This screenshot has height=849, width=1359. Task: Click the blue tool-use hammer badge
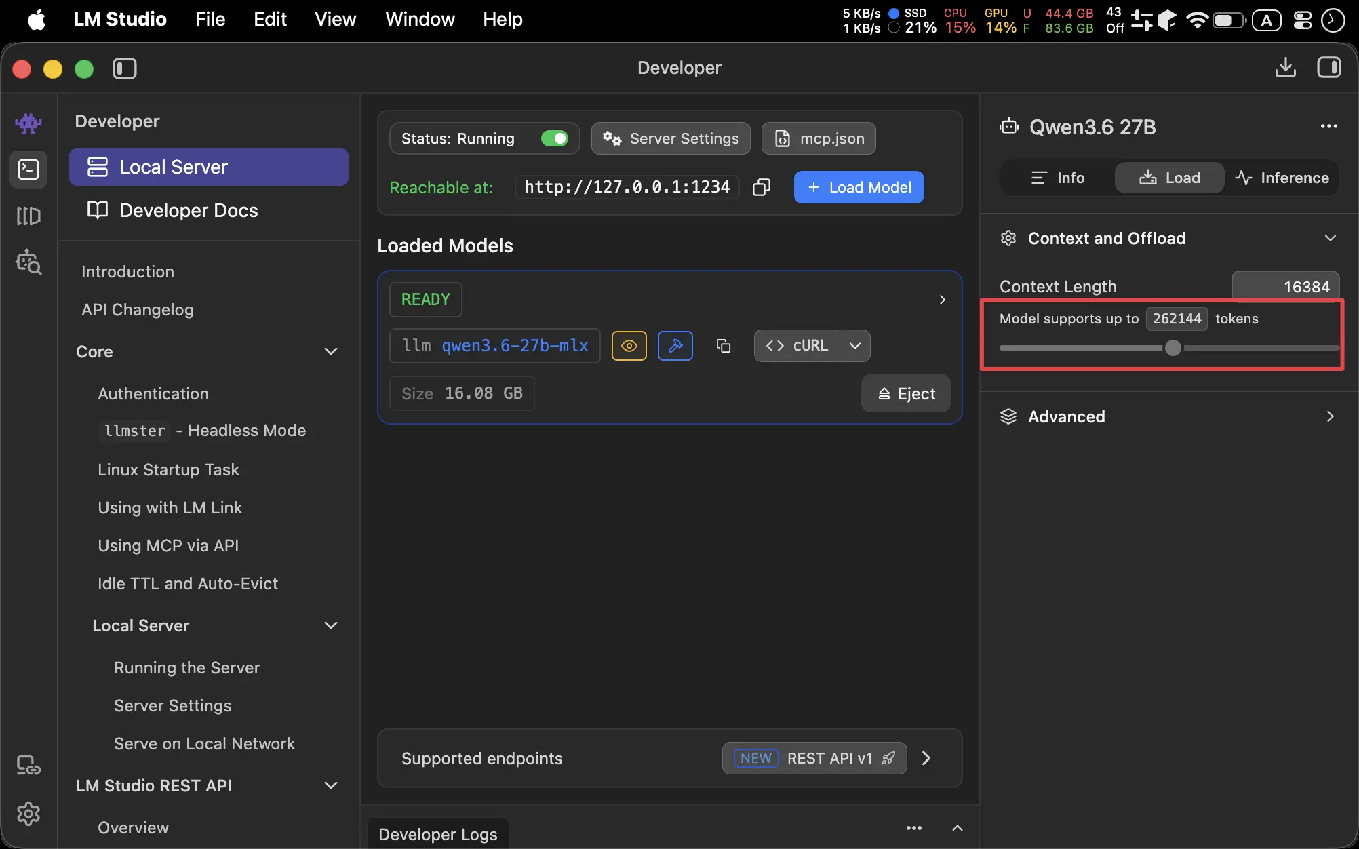(675, 346)
